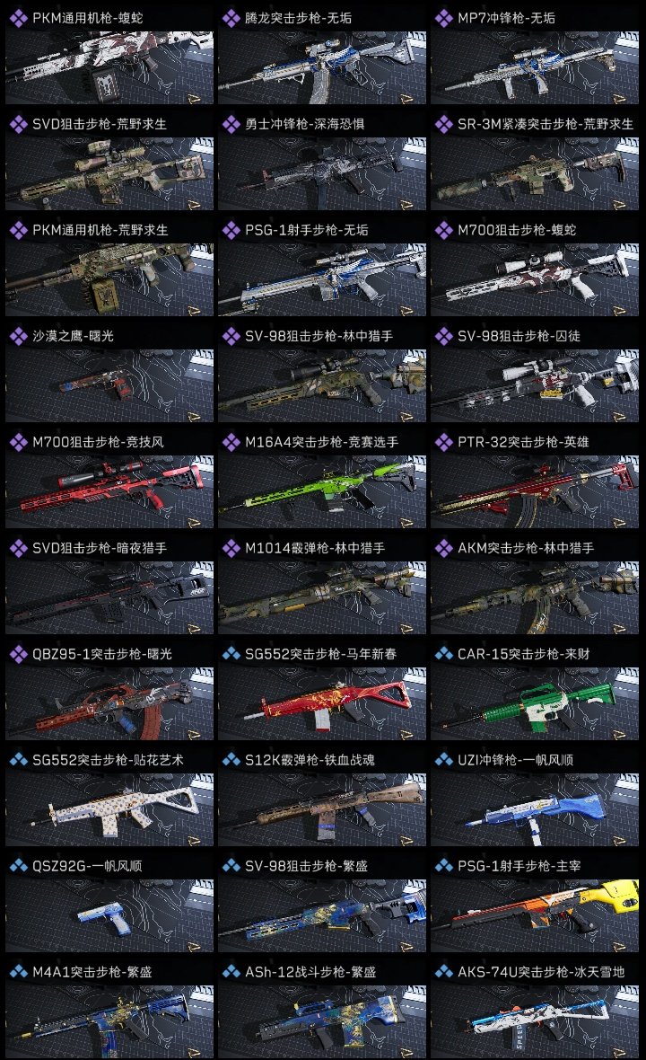The image size is (646, 1060).
Task: Click the blue rarity icon beside SG552突击步枪-马年新春
Action: tap(231, 654)
